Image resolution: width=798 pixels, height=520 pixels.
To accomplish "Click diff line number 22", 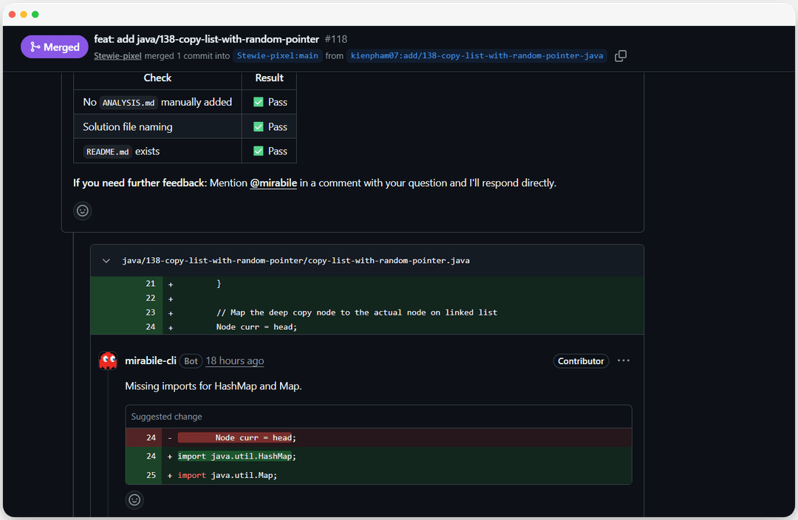I will click(150, 298).
